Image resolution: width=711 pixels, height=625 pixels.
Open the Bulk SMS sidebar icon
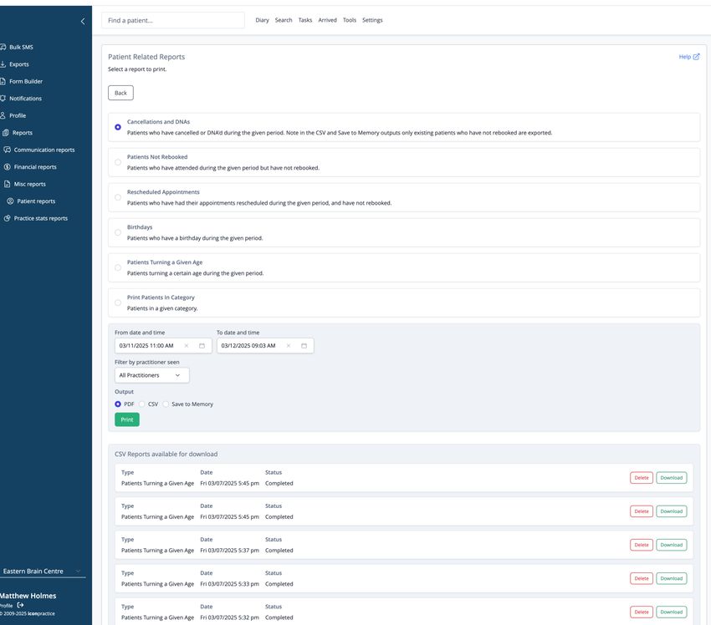click(3, 47)
